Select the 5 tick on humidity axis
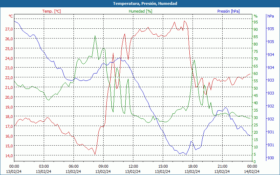This screenshot has width=280, height=175. coord(255,154)
